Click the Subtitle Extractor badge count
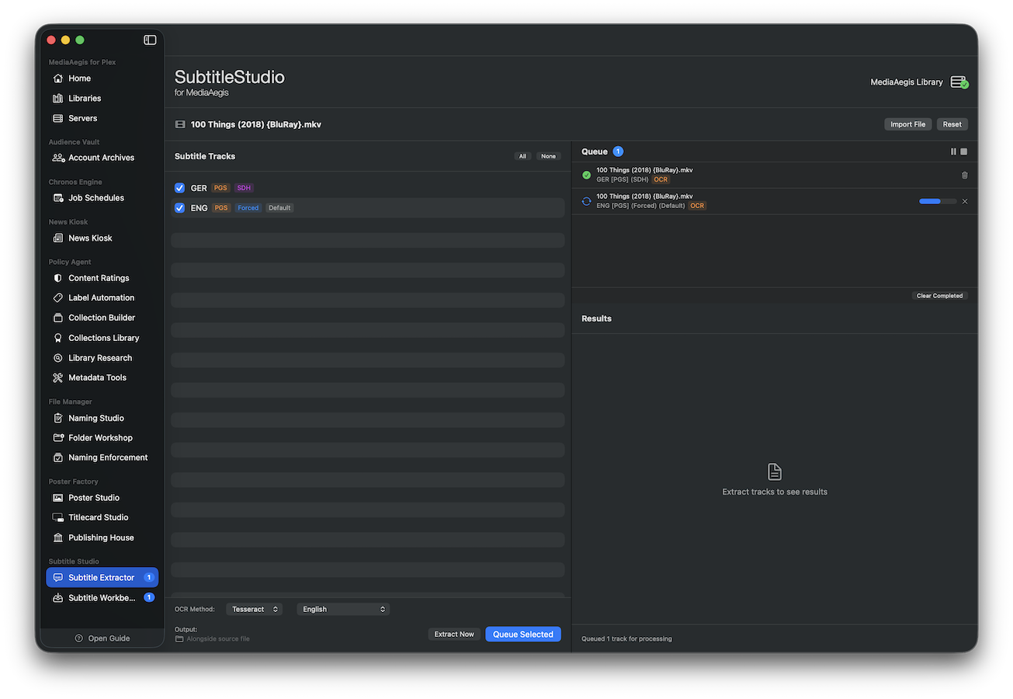This screenshot has width=1013, height=699. [x=149, y=578]
